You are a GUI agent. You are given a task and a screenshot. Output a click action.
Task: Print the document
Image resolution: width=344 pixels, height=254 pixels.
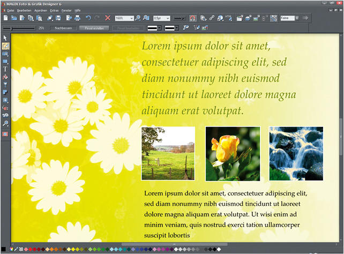pyautogui.click(x=77, y=18)
